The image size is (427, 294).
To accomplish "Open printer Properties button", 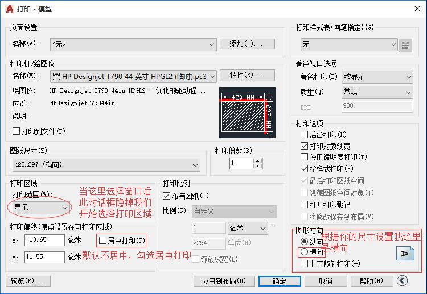I will [247, 76].
